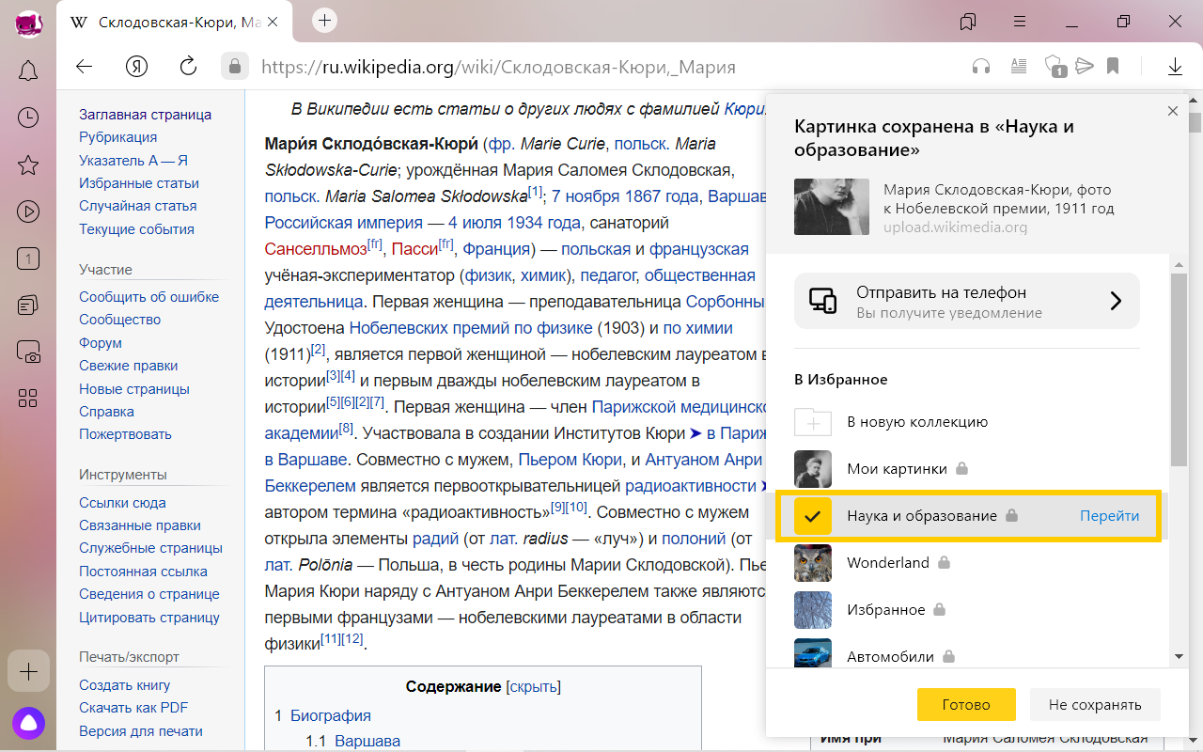Hide contents via скрыть link
The height and width of the screenshot is (752, 1203).
[533, 687]
